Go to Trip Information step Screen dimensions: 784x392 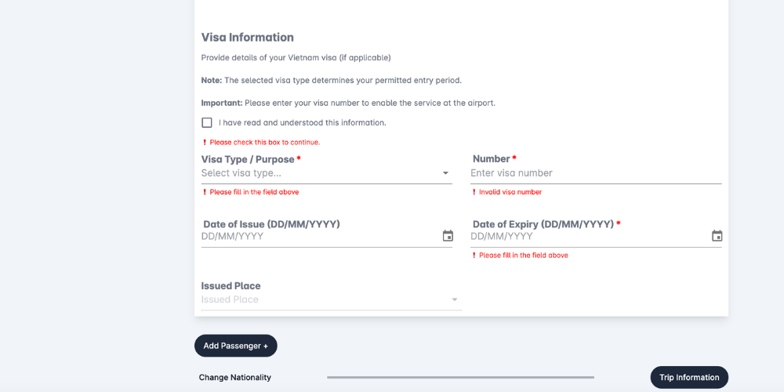(x=689, y=377)
